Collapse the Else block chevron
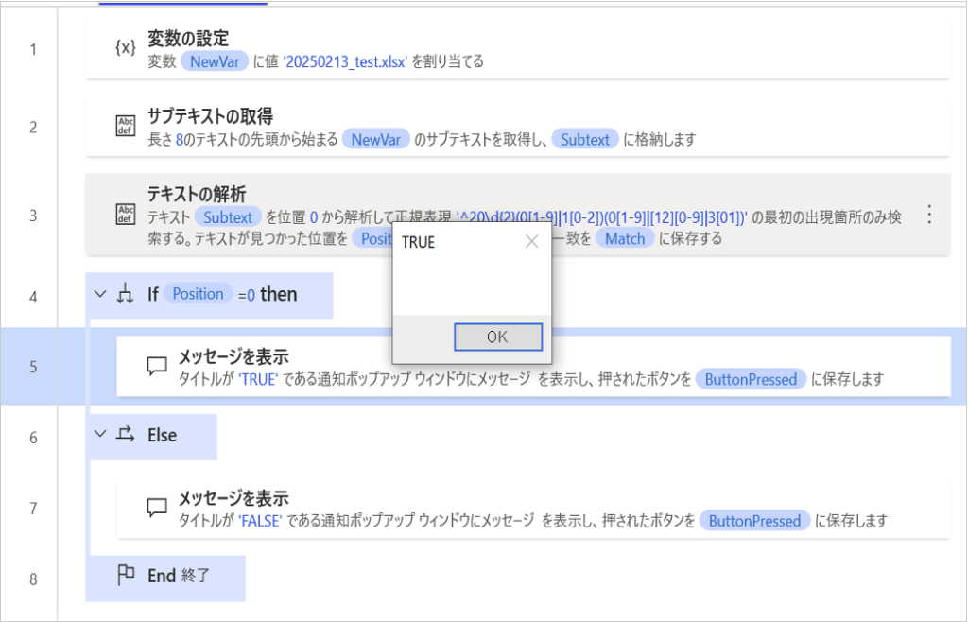The width and height of the screenshot is (968, 622). (x=101, y=435)
